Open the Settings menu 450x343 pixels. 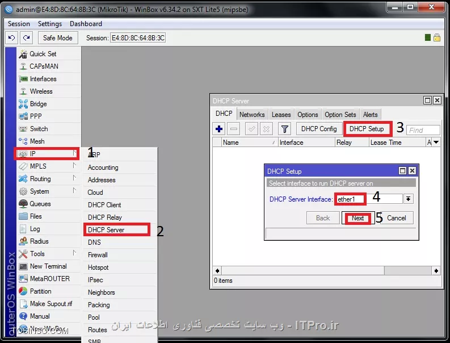click(x=49, y=24)
